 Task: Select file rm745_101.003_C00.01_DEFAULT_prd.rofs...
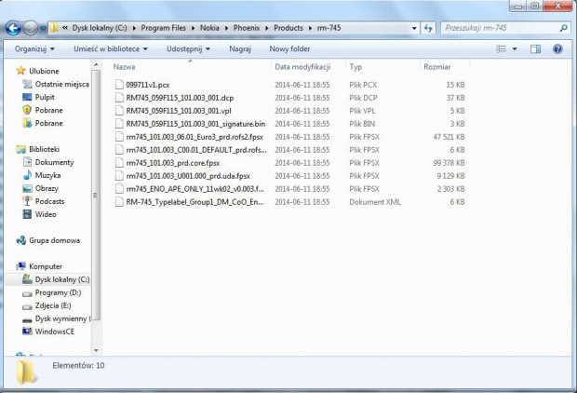(196, 150)
